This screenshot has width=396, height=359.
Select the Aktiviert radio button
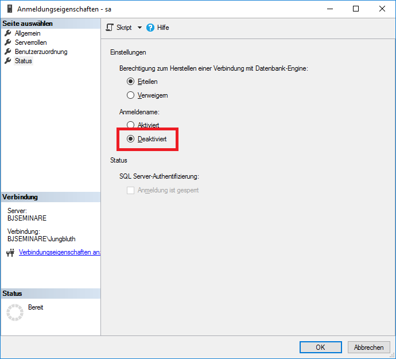(131, 125)
